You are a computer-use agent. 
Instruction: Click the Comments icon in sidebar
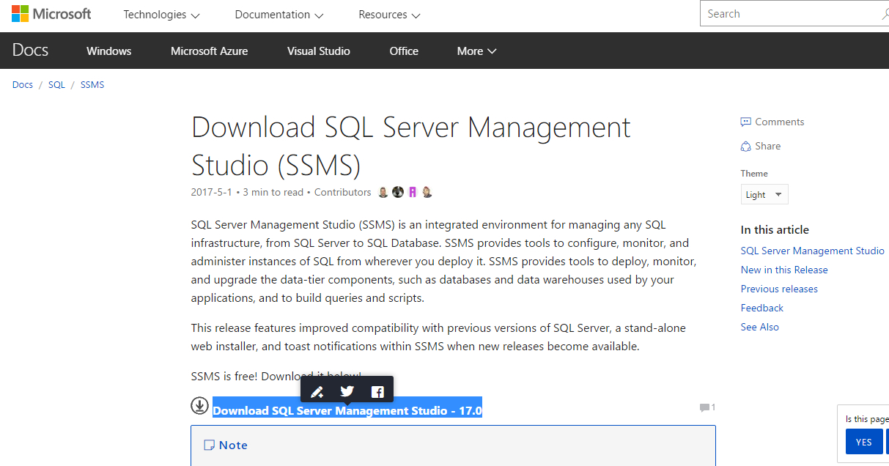746,122
